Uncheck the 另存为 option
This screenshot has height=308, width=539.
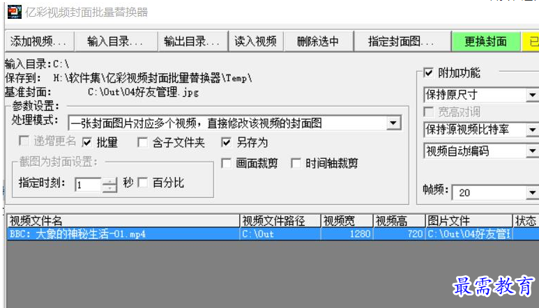click(x=226, y=142)
